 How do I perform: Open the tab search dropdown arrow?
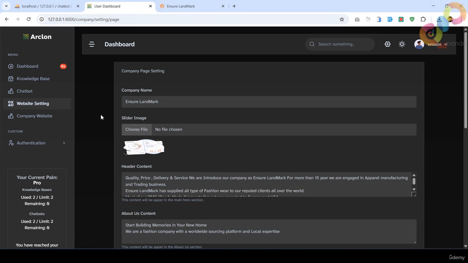click(6, 6)
